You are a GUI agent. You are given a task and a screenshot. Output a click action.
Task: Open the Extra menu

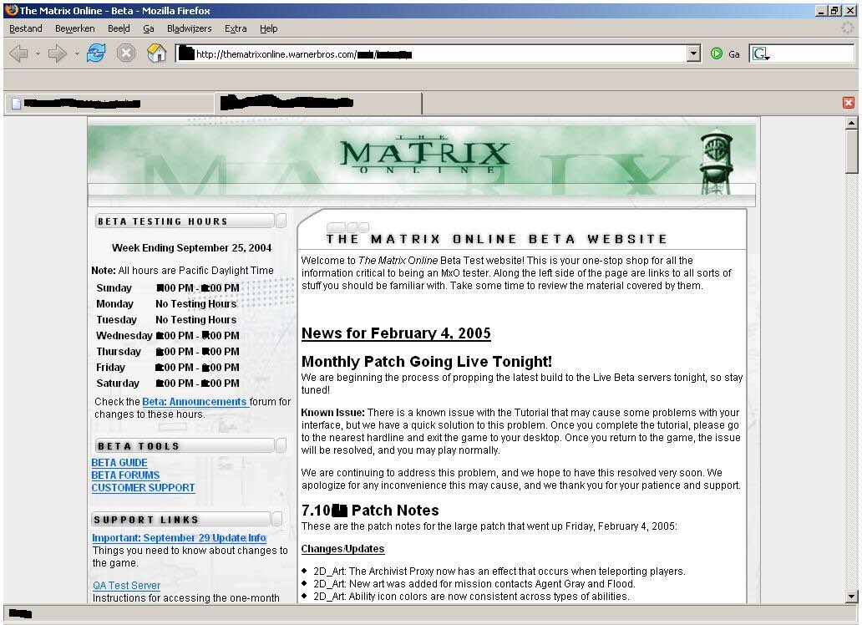point(236,28)
